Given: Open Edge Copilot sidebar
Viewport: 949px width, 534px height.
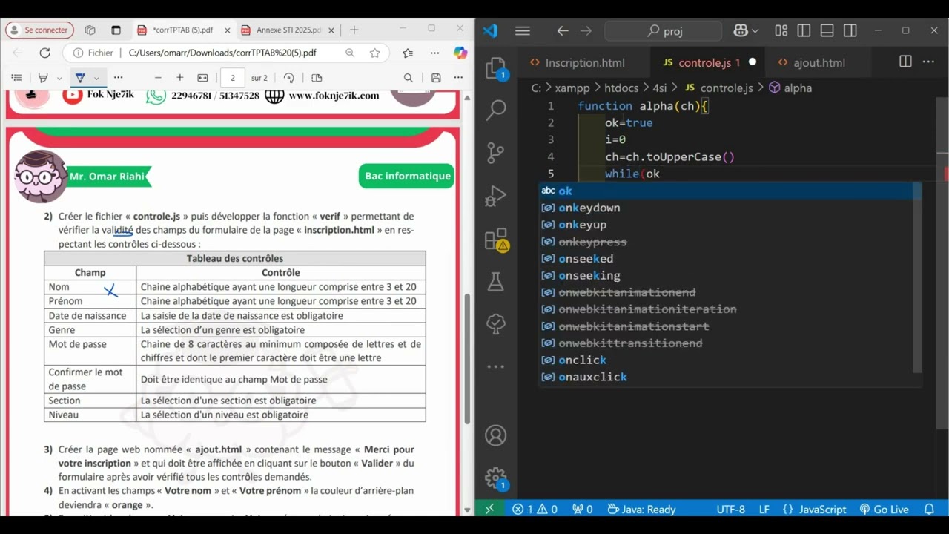Looking at the screenshot, I should point(460,53).
